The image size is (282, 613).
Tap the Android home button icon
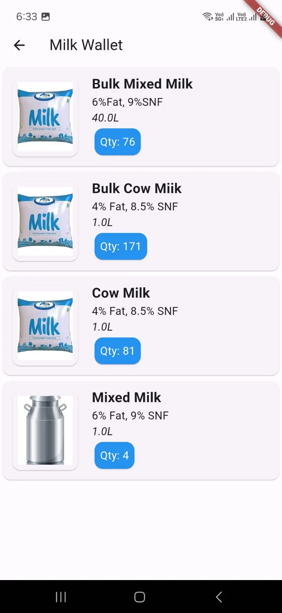click(x=140, y=597)
